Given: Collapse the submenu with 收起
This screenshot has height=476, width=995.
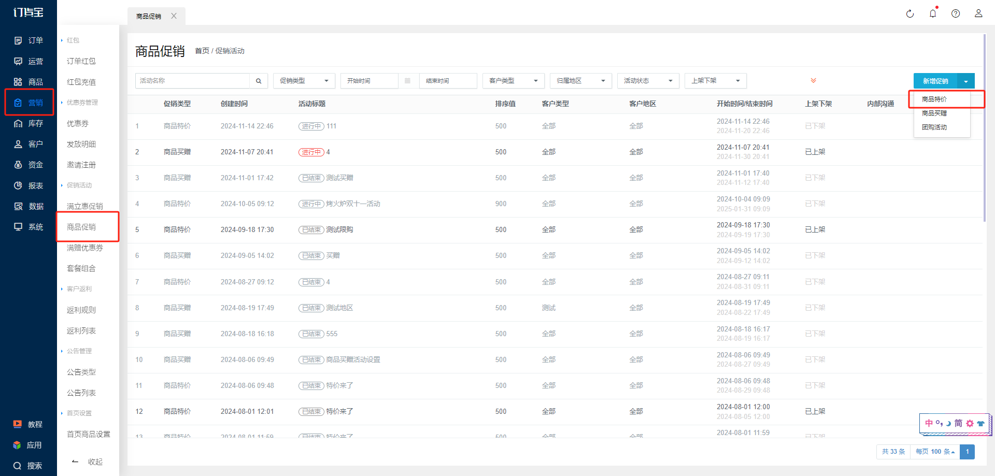Looking at the screenshot, I should 88,461.
